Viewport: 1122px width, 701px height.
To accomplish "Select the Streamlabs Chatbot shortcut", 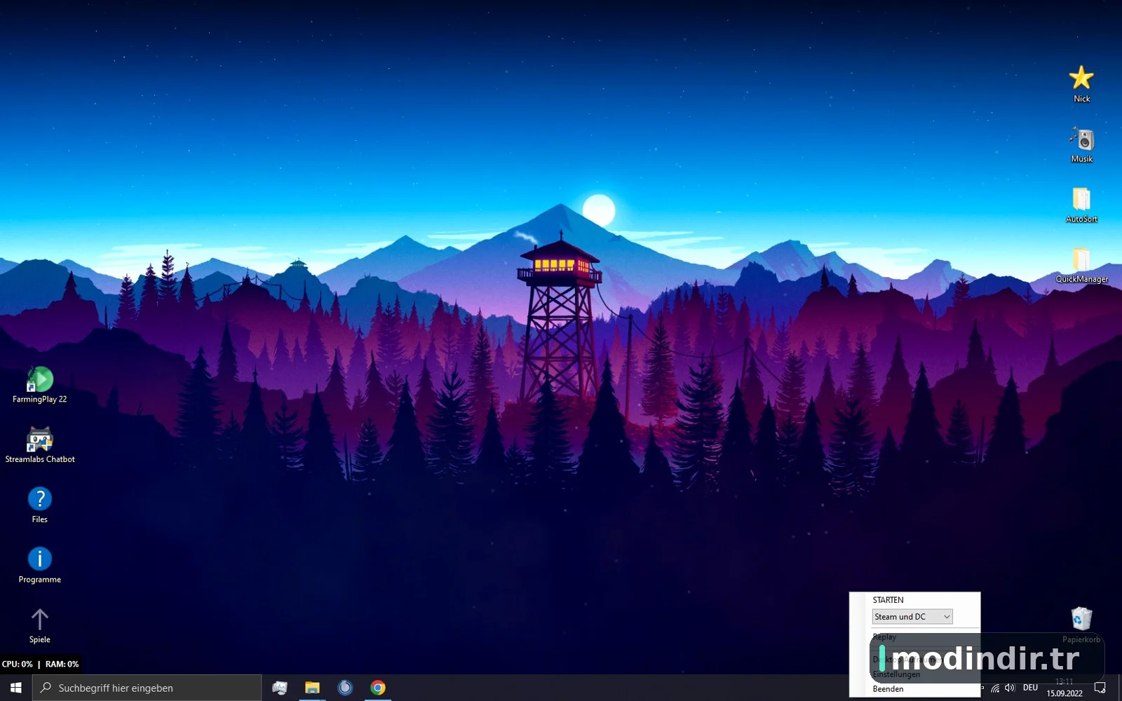I will click(x=40, y=445).
